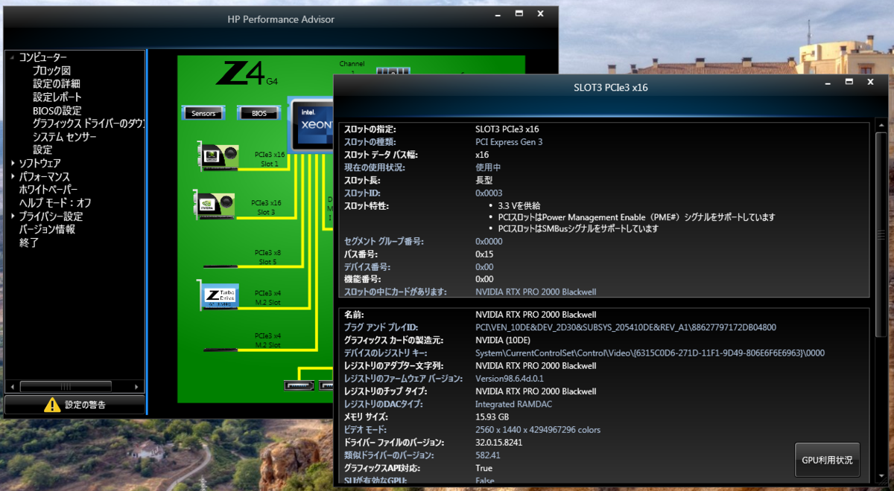The width and height of the screenshot is (894, 491).
Task: Click the PCIe3 x16 Slot 1 label
Action: point(270,159)
